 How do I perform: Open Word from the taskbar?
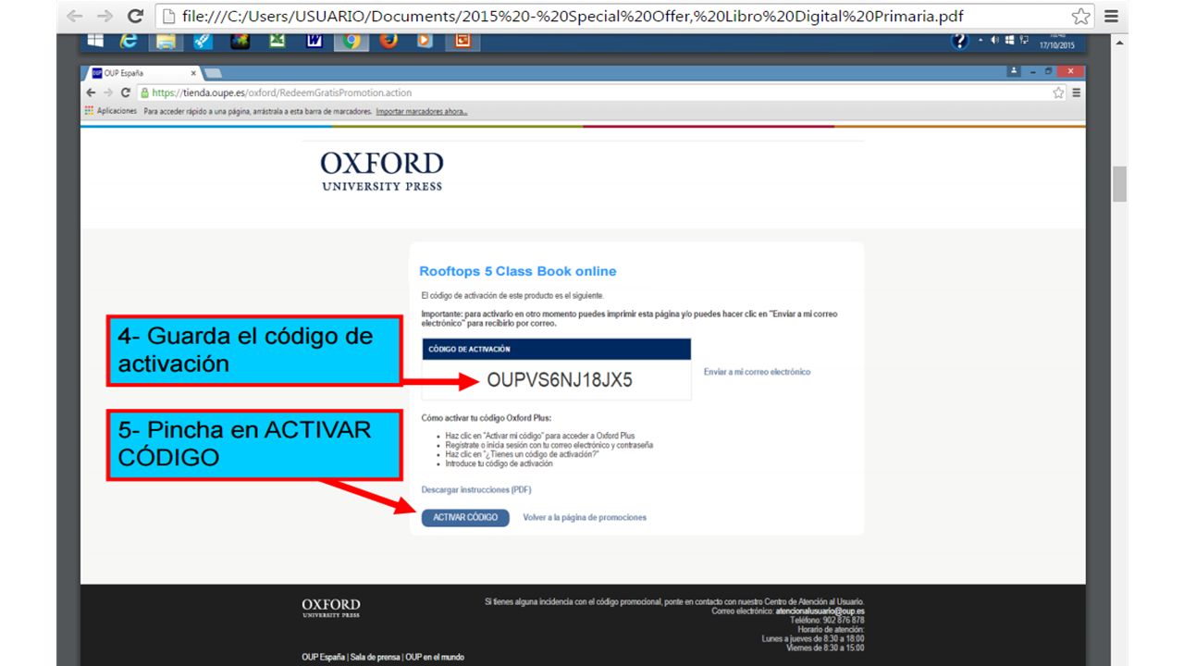(x=314, y=41)
